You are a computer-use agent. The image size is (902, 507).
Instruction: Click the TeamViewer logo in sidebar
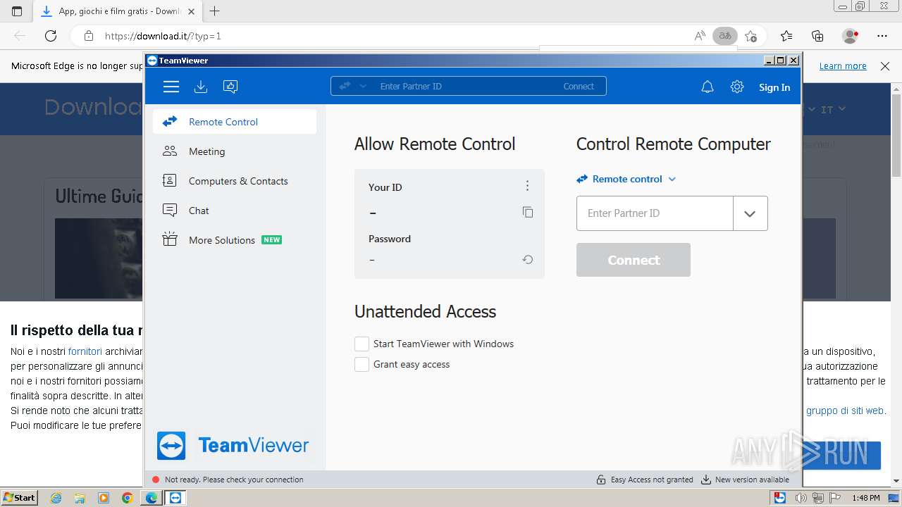(x=233, y=446)
